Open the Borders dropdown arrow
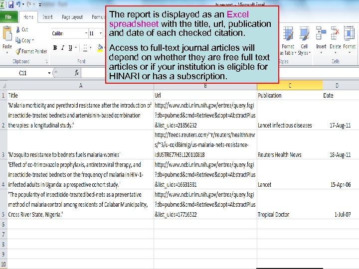359x269 pixels. [91, 48]
